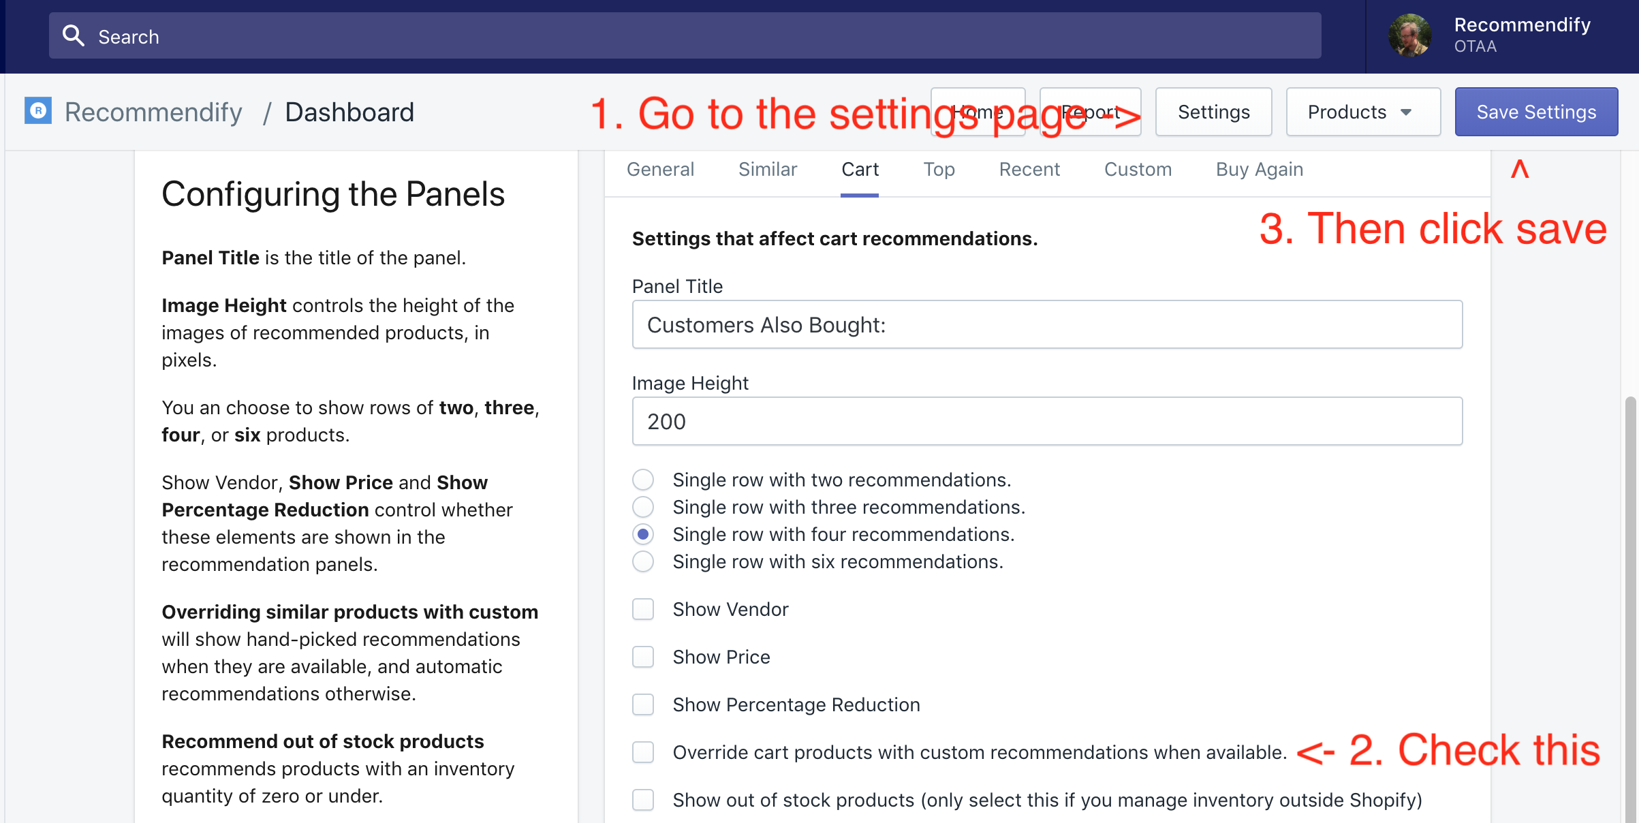This screenshot has width=1639, height=823.
Task: Select single row with two recommendations
Action: click(642, 480)
